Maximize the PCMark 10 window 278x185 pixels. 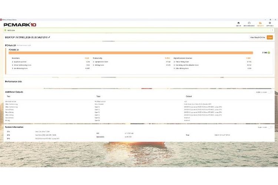pos(270,20)
